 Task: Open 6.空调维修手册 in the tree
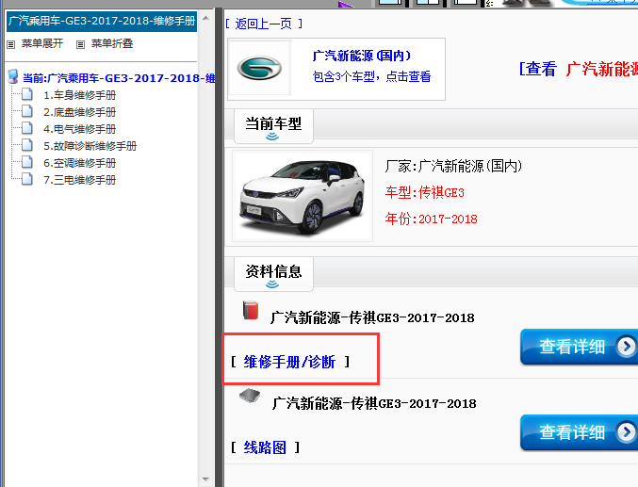(x=80, y=163)
